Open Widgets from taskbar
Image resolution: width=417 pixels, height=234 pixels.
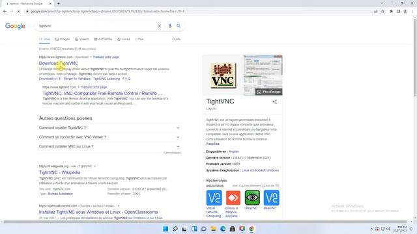point(194,229)
